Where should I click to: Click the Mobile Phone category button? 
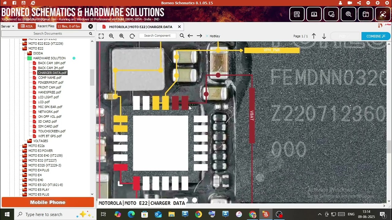coord(48,202)
